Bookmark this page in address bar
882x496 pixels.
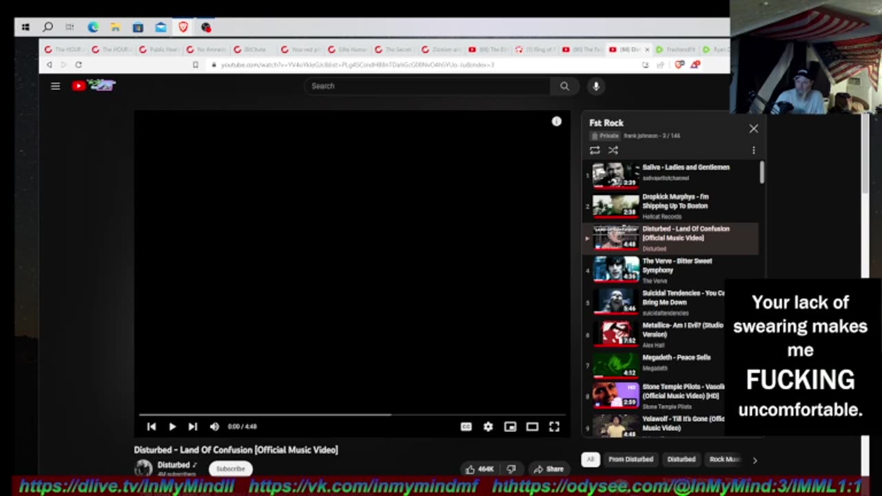point(196,65)
